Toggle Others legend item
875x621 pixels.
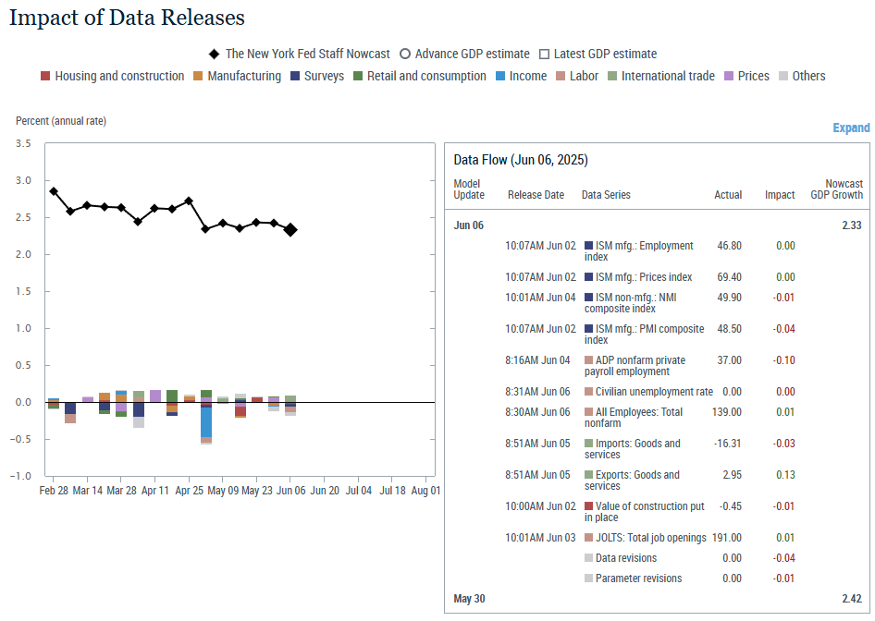coord(802,76)
